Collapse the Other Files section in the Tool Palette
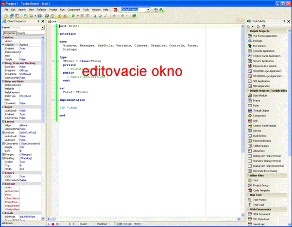The image size is (292, 227). point(248,176)
